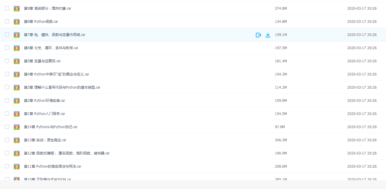Click the rar archive icon for 第14章
Image resolution: width=386 pixels, height=189 pixels.
[17, 127]
